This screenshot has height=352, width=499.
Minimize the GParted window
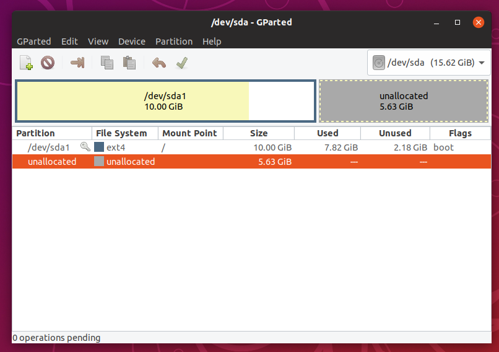(436, 22)
